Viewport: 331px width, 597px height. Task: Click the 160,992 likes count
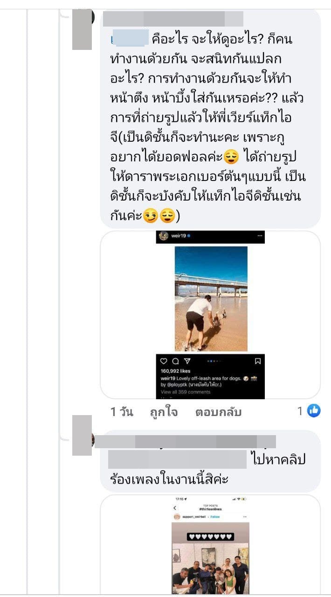coord(175,371)
